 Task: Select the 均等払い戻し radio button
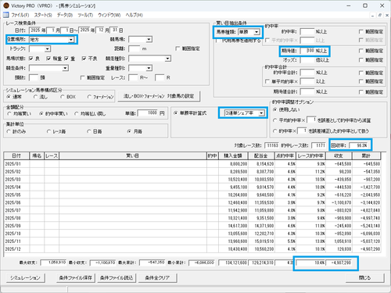(77, 114)
